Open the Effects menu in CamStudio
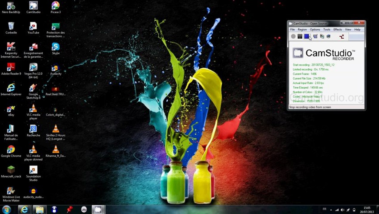379x214 pixels. [x=338, y=29]
